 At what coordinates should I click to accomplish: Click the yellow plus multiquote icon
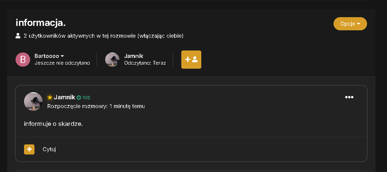pos(29,149)
